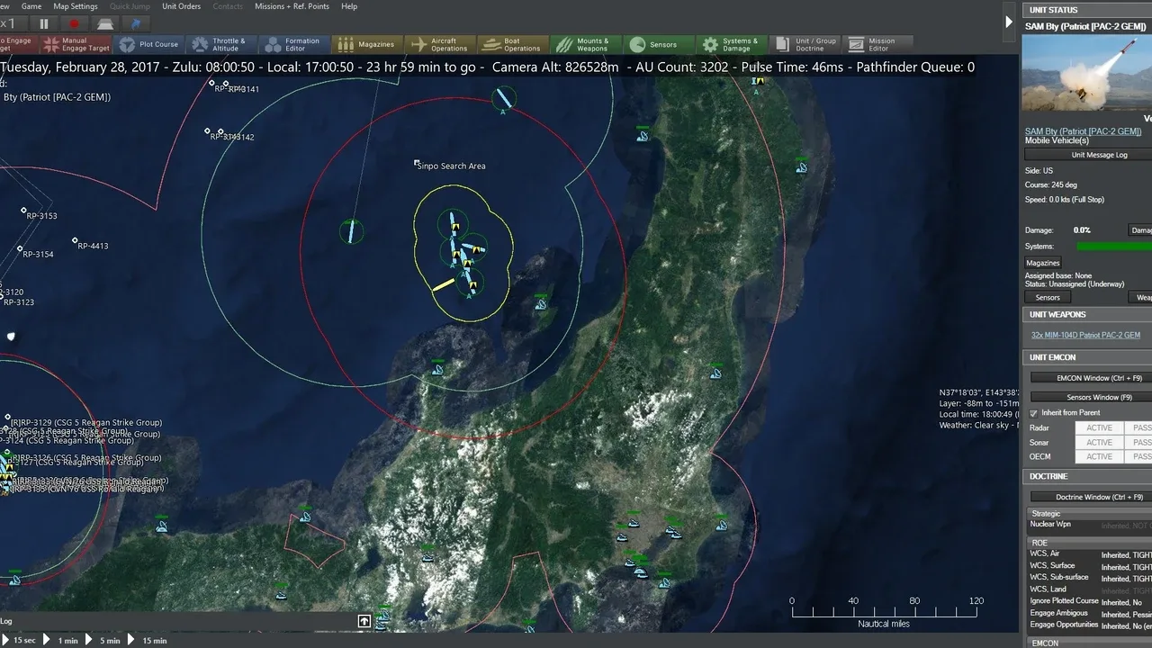
Task: Set Sonar EMCON to ACTIVE
Action: tap(1099, 443)
